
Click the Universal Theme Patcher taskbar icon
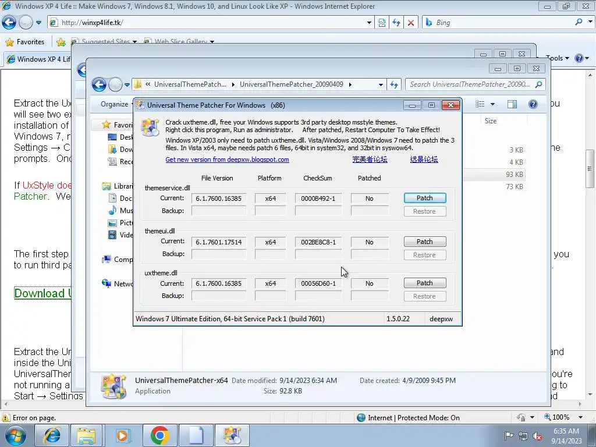[x=232, y=435]
